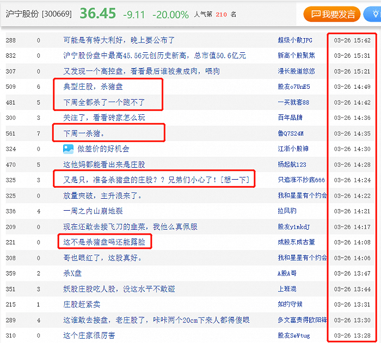Image resolution: width=381 pixels, height=343 pixels.
Task: Click the 人气第 210 名 popularity ranking
Action: (x=216, y=15)
